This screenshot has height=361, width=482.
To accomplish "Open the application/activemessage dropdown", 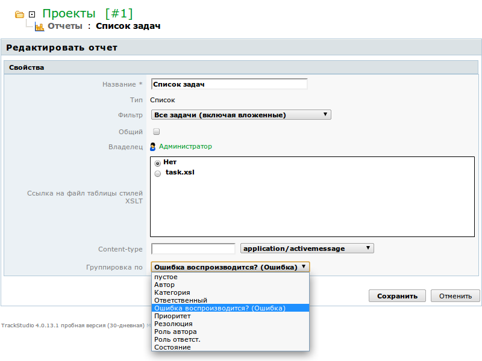I will [x=307, y=248].
